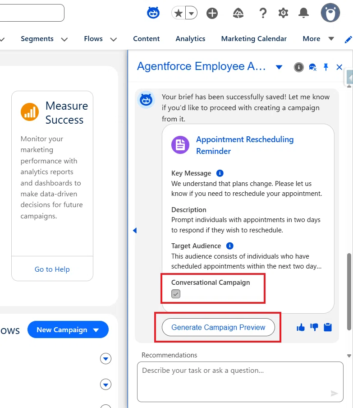Click the Describe your task input box
The height and width of the screenshot is (408, 353).
click(x=240, y=382)
